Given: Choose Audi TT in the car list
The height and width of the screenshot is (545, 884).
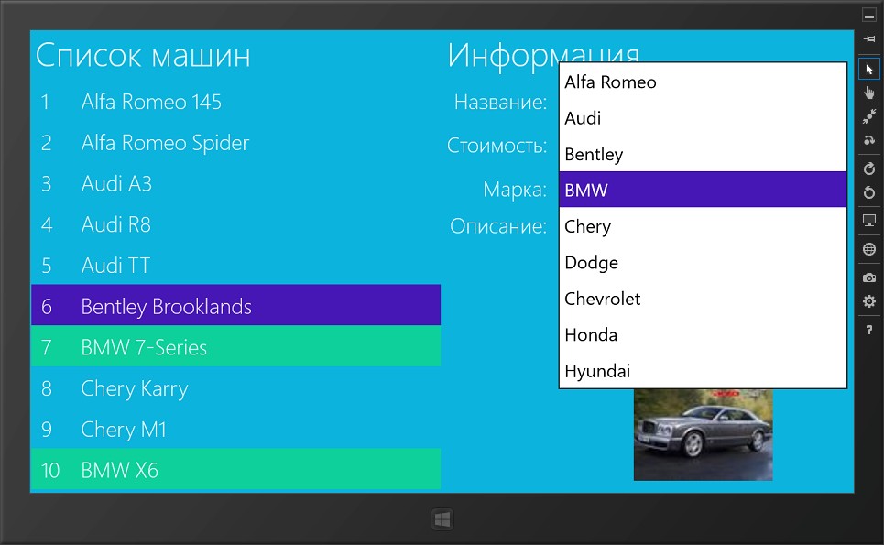Looking at the screenshot, I should pos(235,266).
